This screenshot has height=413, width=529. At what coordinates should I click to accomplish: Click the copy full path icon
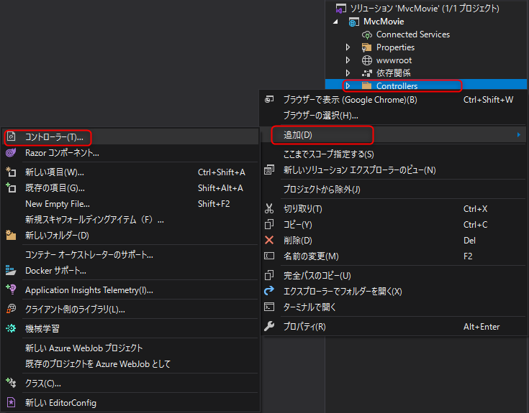269,275
